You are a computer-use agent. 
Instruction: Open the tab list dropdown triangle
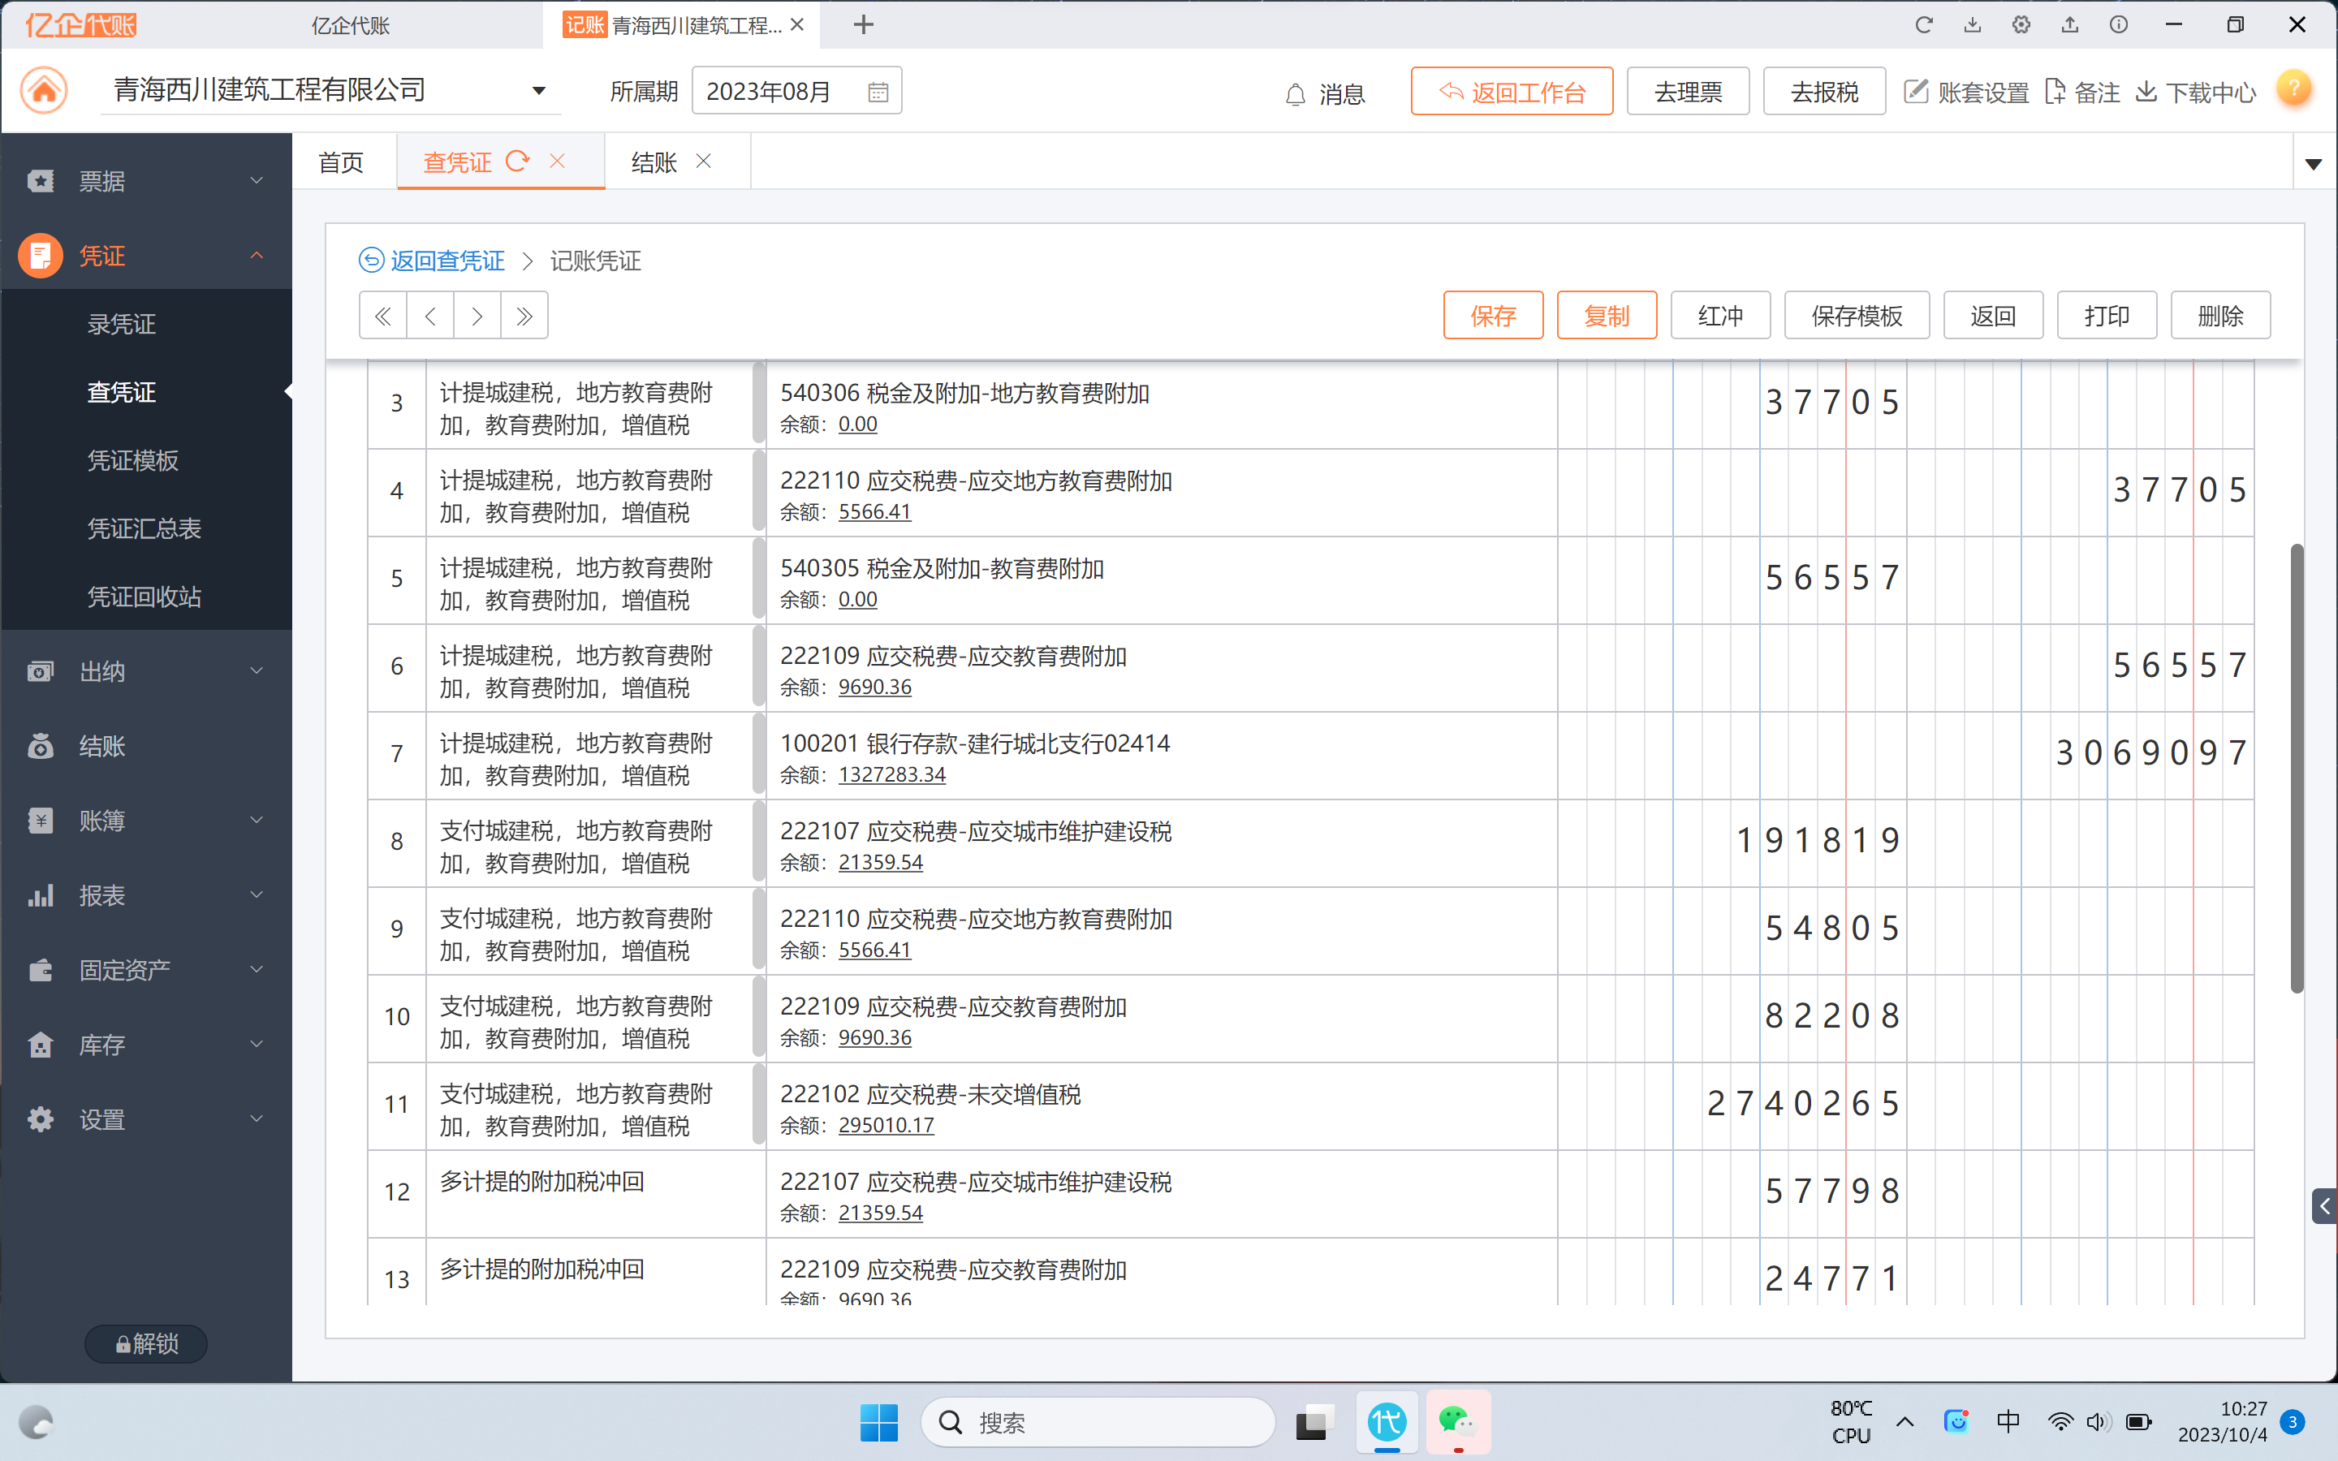click(x=2313, y=163)
